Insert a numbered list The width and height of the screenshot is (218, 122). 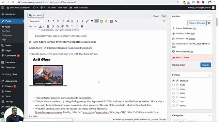[63, 21]
